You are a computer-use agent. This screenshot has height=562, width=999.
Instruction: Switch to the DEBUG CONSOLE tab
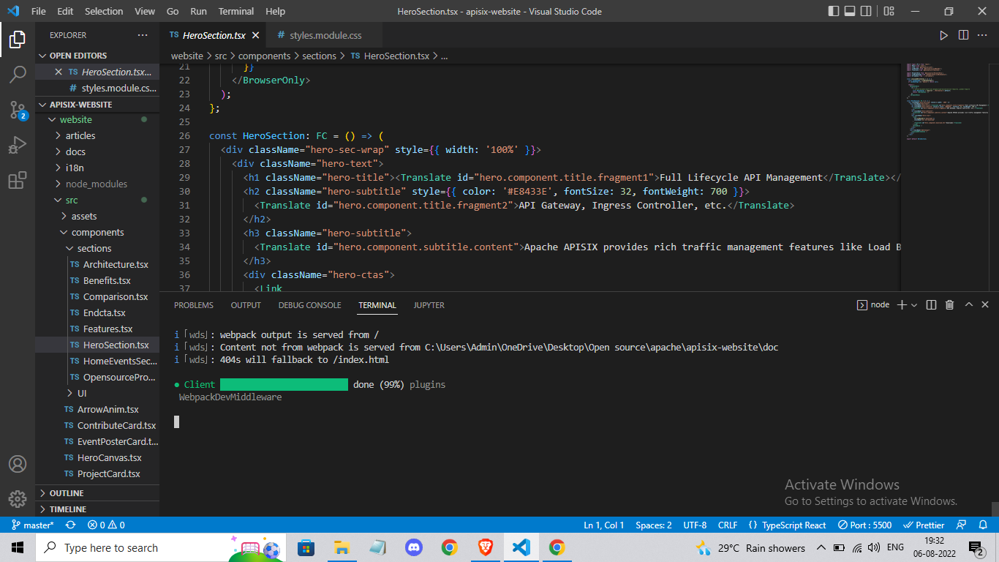click(x=309, y=305)
